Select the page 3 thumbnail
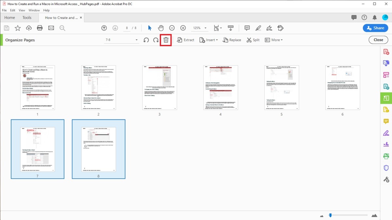This screenshot has width=392, height=220. point(159,87)
